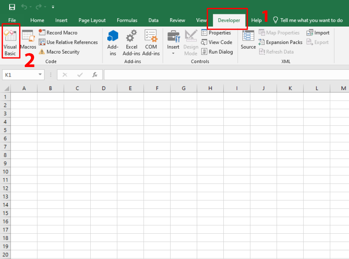Click cell C3
Screen dimensions: 349x259
[77, 114]
